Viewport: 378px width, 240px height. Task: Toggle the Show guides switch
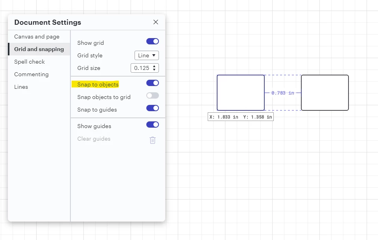tap(152, 125)
